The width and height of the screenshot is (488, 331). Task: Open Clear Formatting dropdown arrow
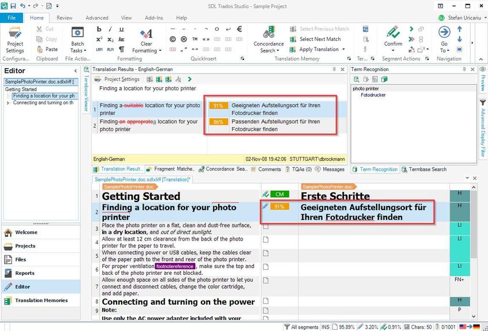[x=160, y=50]
